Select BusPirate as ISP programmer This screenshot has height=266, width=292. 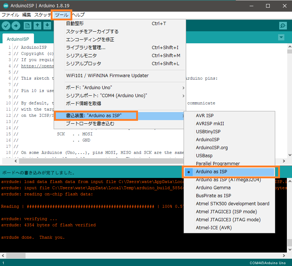point(229,196)
